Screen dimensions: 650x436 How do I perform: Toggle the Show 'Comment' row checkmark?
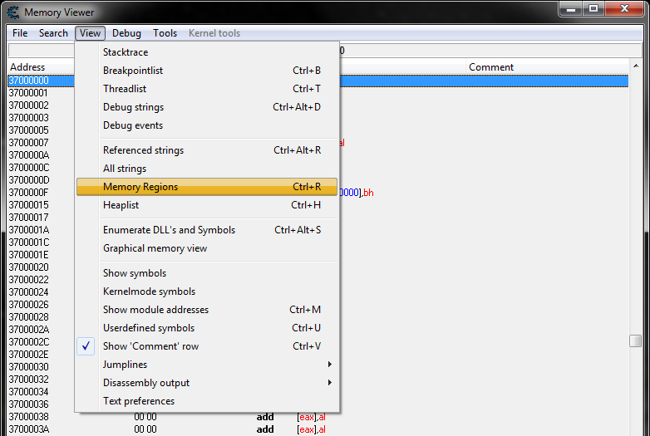pos(150,346)
